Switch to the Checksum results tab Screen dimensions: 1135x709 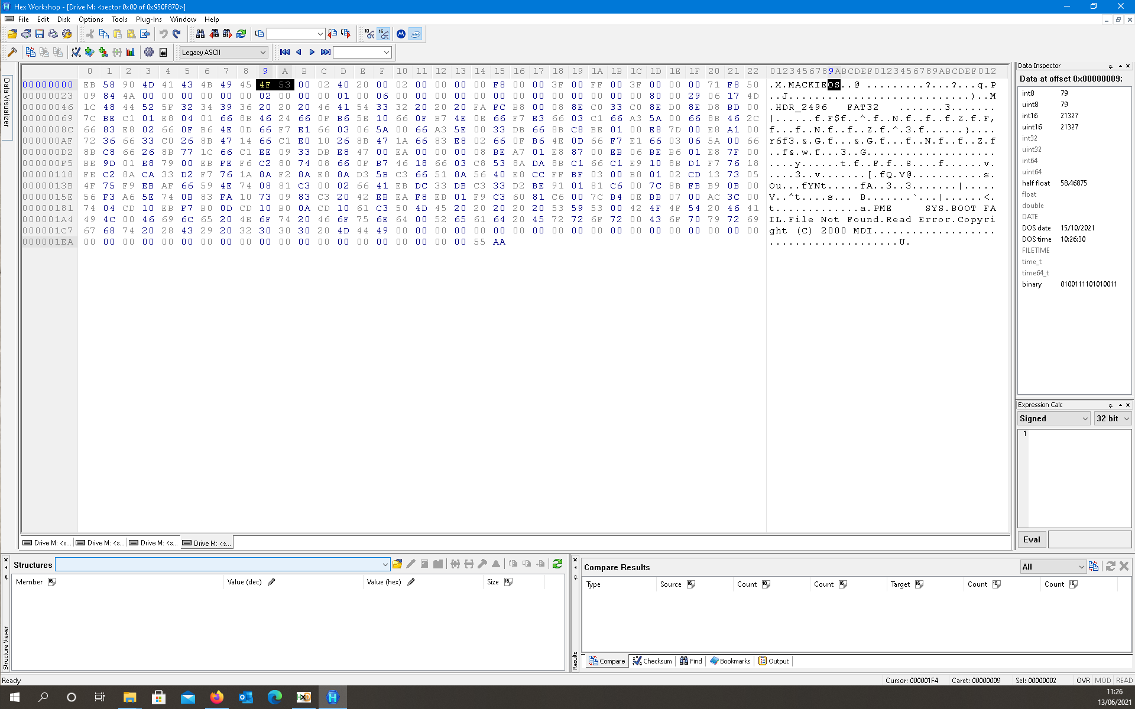point(652,661)
